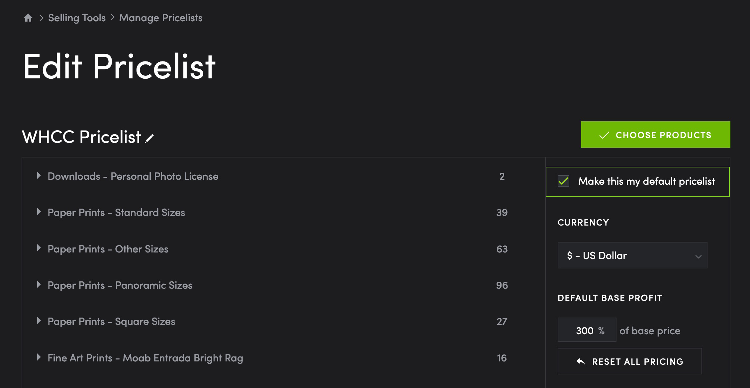Click the 96 count for Panoramic Sizes

(502, 285)
